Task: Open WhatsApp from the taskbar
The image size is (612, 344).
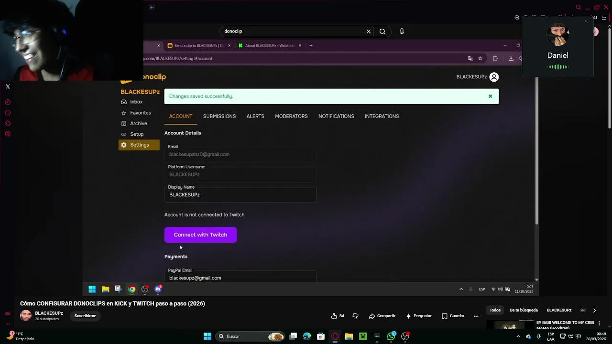Action: [391, 336]
